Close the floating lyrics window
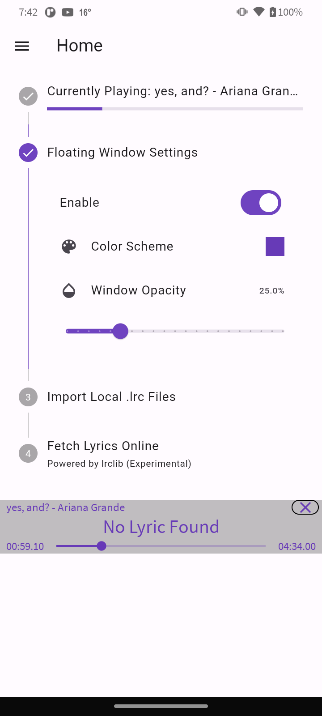This screenshot has width=322, height=716. pos(305,507)
